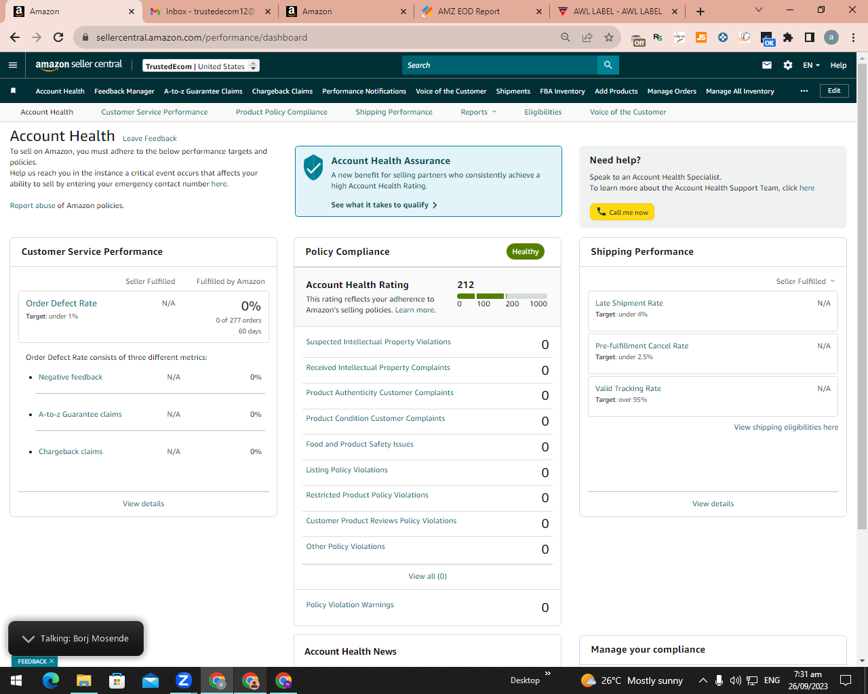Reload the current page
This screenshot has height=694, width=868.
pyautogui.click(x=58, y=37)
